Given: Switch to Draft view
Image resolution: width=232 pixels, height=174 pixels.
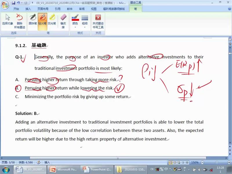Looking at the screenshot, I should 187,162.
